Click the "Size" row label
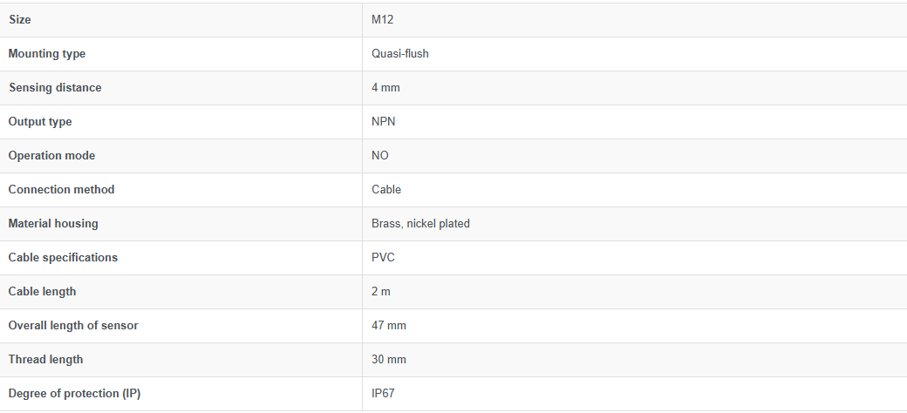 [x=20, y=20]
